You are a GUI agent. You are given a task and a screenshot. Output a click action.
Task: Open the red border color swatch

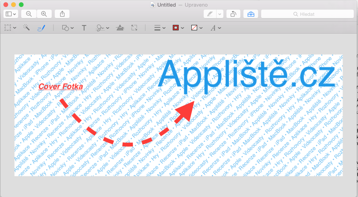click(176, 28)
